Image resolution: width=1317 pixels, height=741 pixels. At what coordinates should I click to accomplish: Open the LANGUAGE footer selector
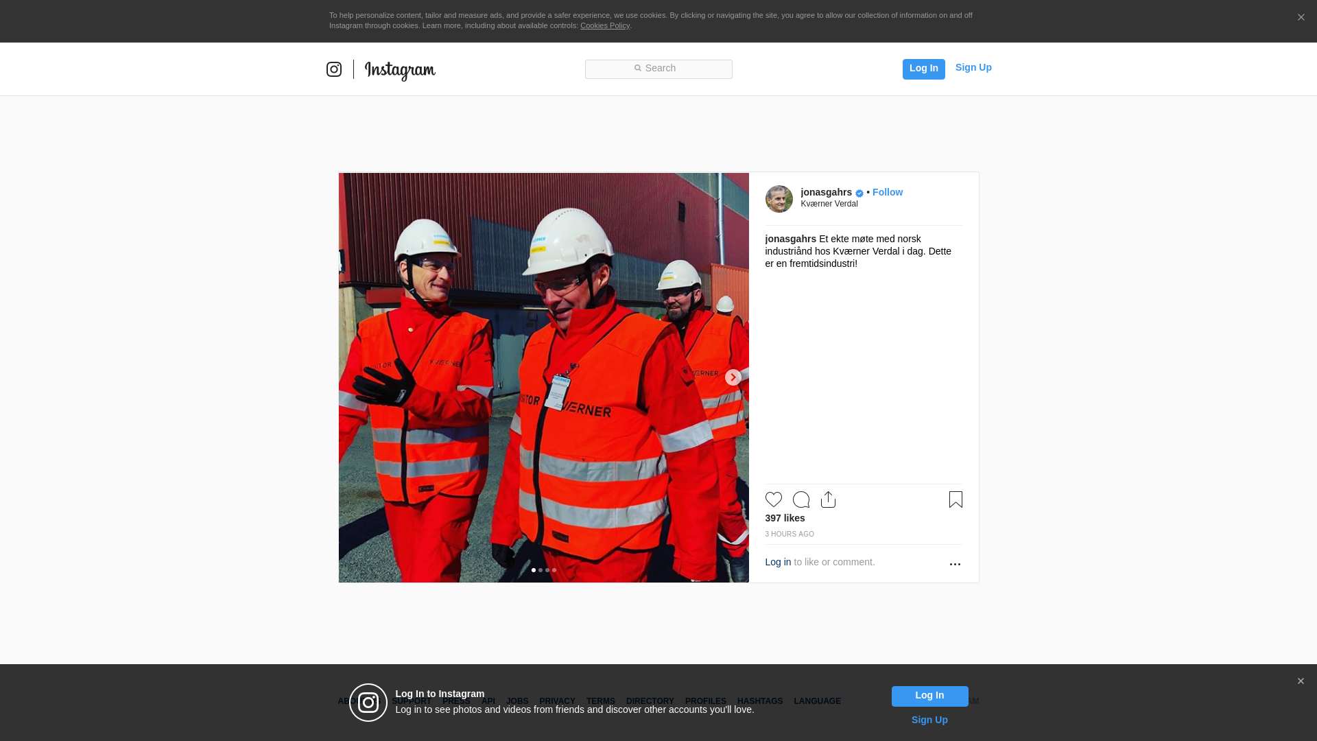817,701
